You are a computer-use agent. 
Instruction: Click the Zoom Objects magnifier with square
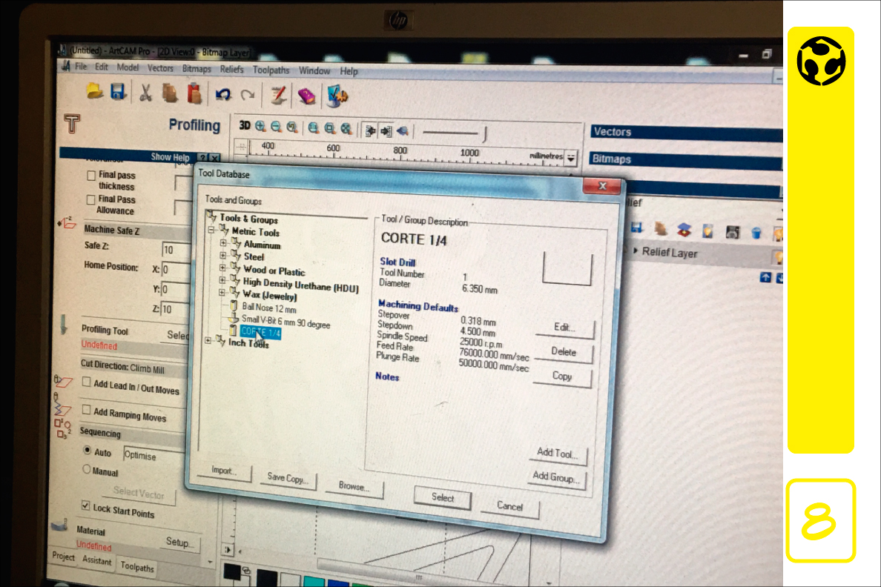[330, 129]
